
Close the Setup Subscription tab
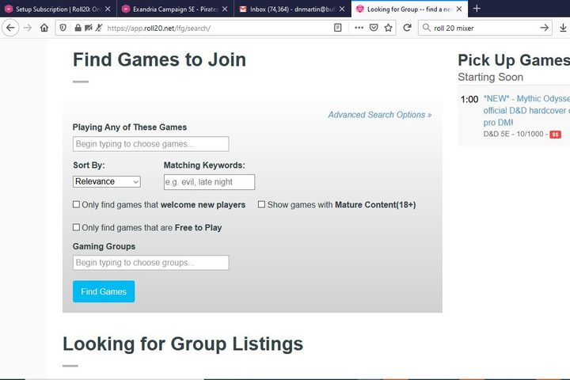pos(108,9)
